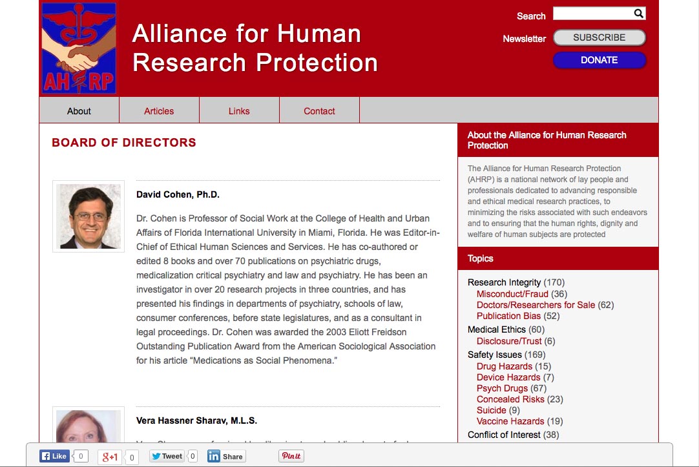Viewport: 699px width, 467px height.
Task: Click the AHRP handshake logo
Action: 79,48
